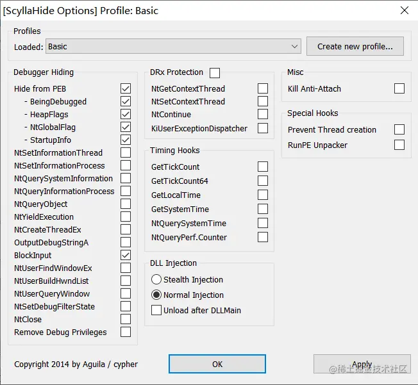Screen dimensions: 418x385
Task: Close the ScyllaHide Options dialog
Action: point(405,10)
